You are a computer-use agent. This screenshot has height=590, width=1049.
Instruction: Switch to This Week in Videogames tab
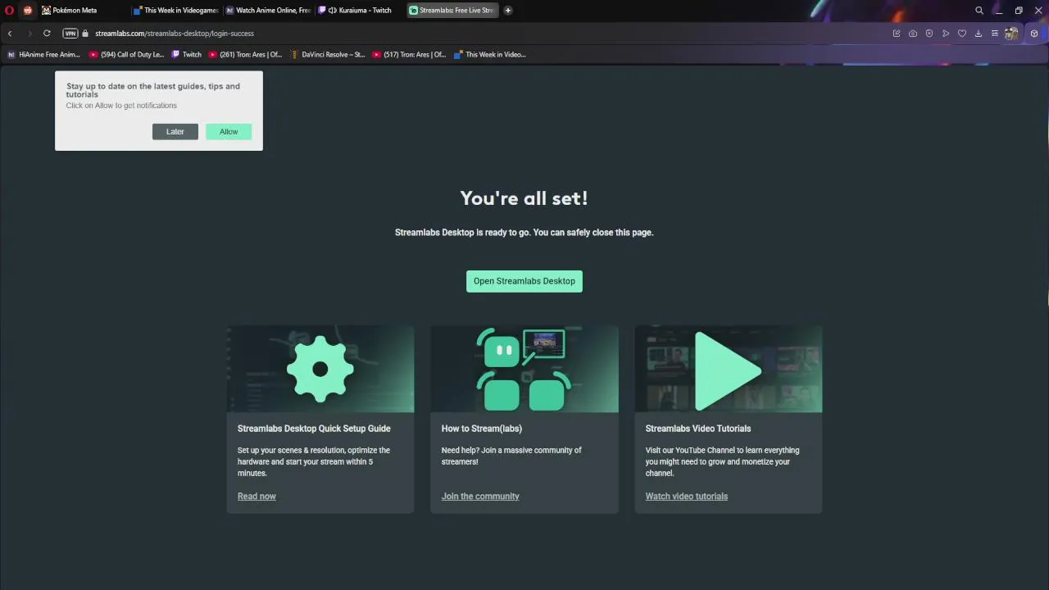[175, 11]
